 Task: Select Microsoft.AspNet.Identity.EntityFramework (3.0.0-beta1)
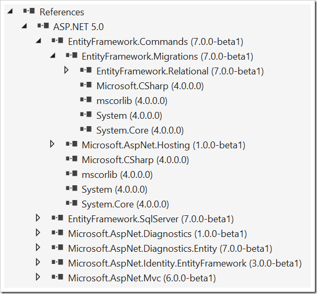[x=185, y=263]
